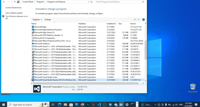The image size is (200, 107).
Task: Go up one level with the up arrow
Action: pos(15,2)
